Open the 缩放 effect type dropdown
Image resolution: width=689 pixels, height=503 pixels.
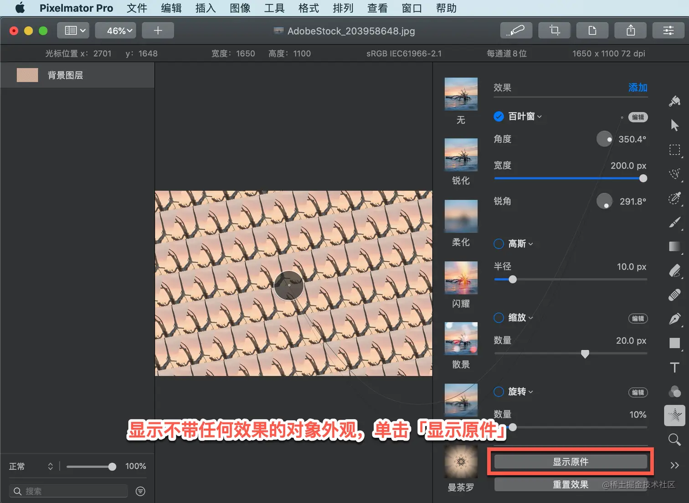pos(520,317)
